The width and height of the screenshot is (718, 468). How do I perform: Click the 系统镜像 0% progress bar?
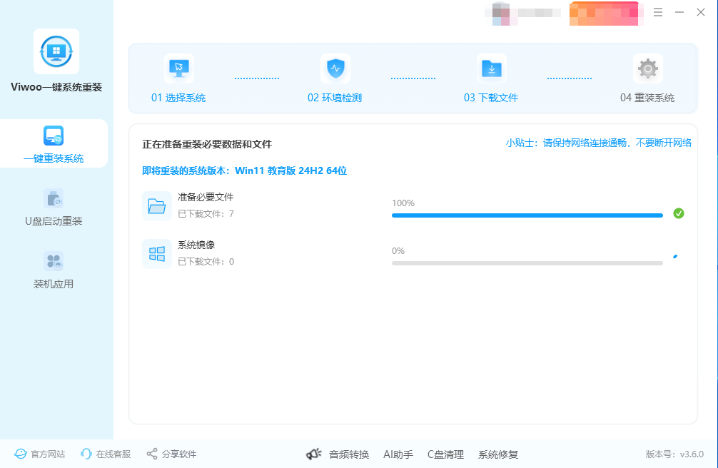pos(527,263)
